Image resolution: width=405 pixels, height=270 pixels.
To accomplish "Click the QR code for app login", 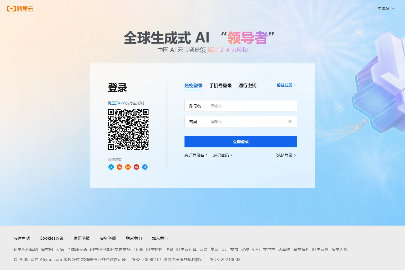I will pos(128,129).
